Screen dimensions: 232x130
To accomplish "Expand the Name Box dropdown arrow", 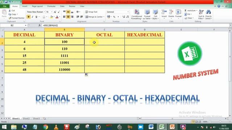I will coord(26,25).
